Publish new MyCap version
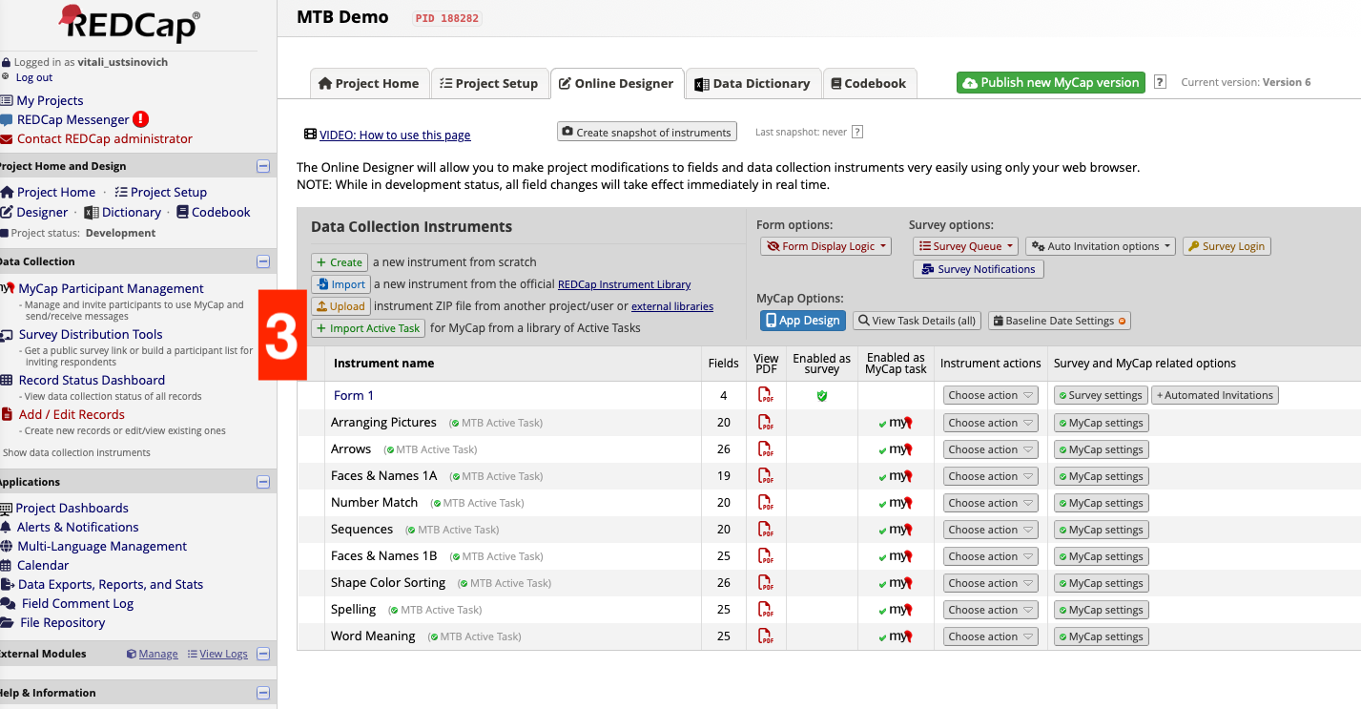The image size is (1361, 709). [x=1050, y=82]
